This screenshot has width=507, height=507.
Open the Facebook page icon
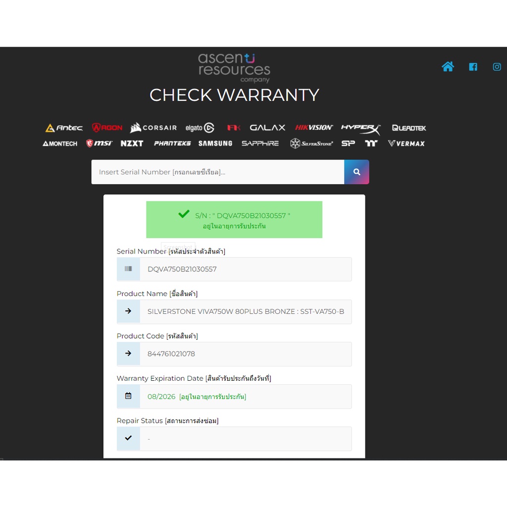click(473, 67)
